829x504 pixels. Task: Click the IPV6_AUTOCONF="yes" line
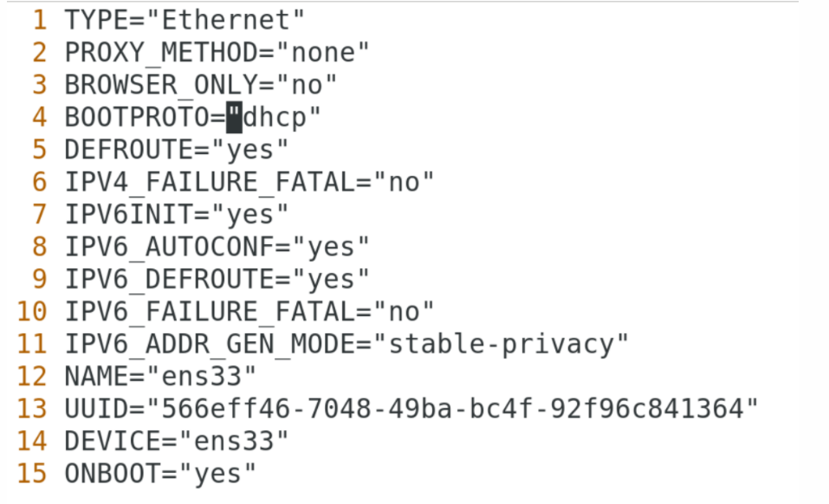point(217,248)
